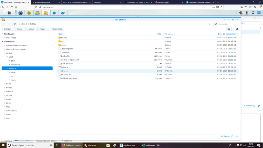
Task: Open a new browser tab with plus
Action: [218, 2]
